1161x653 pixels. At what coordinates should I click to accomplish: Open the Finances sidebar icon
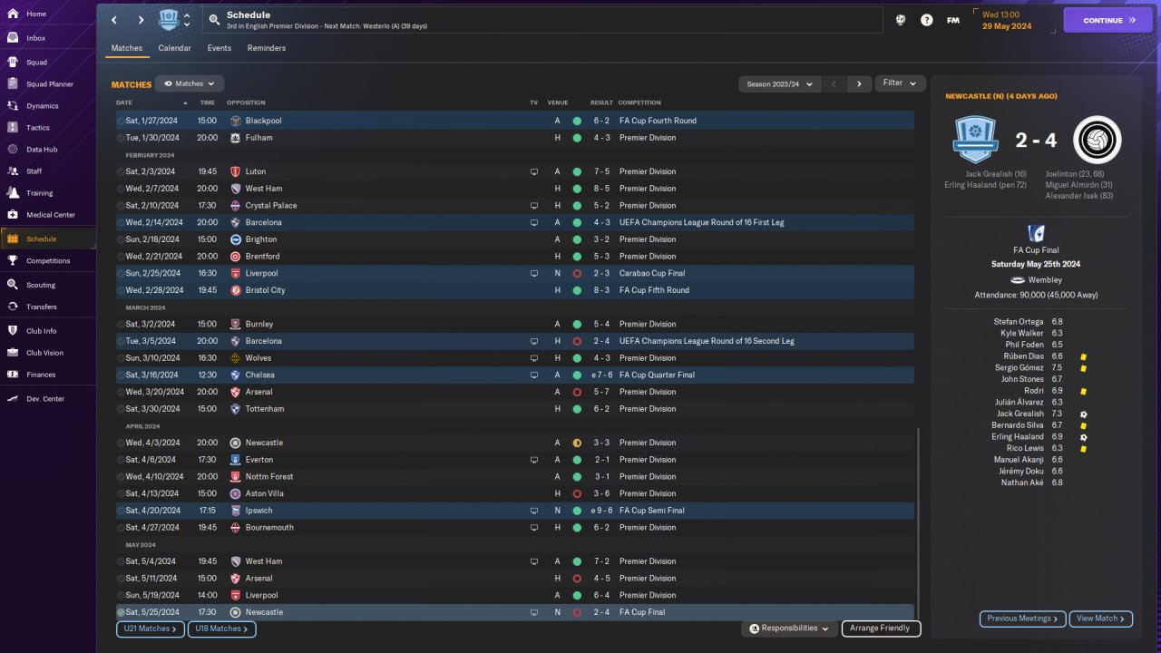click(13, 375)
